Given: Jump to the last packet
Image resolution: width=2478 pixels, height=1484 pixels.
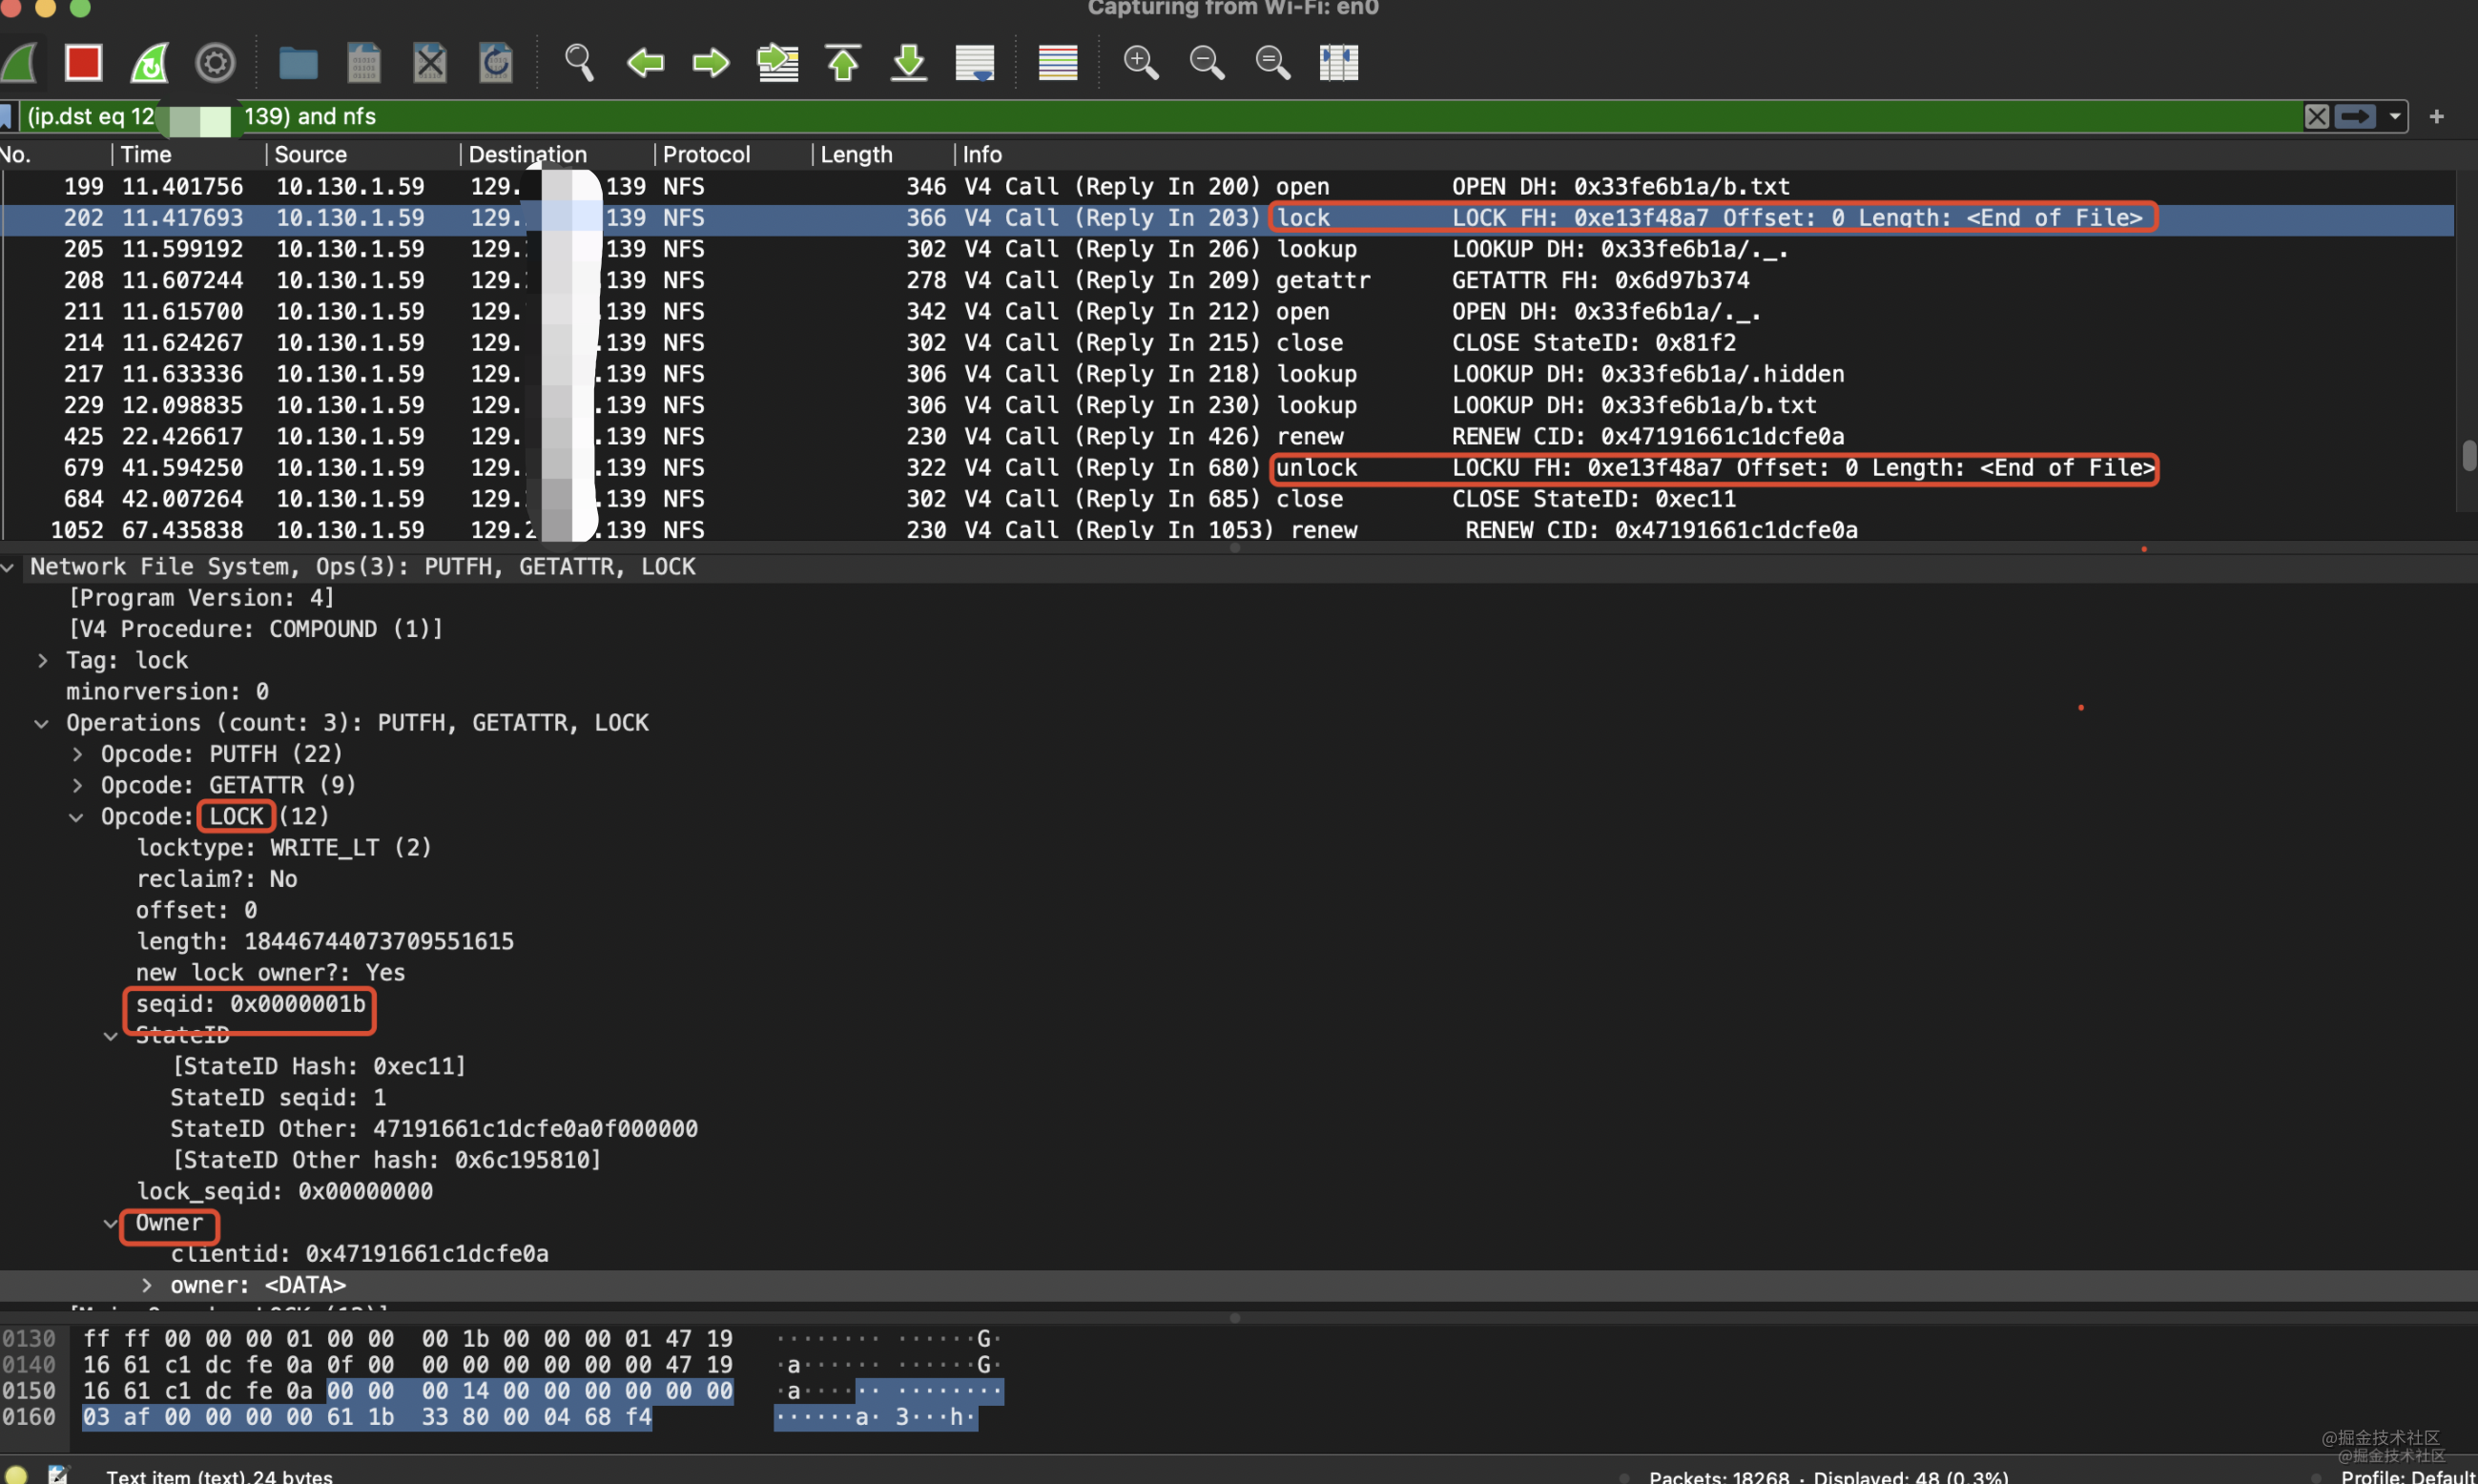Looking at the screenshot, I should click(x=909, y=63).
